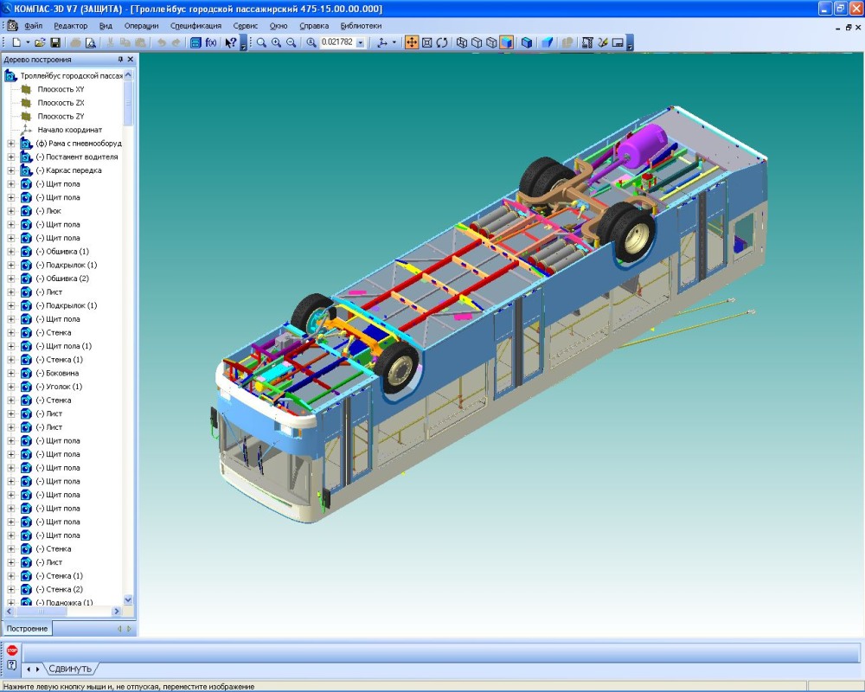The image size is (865, 692).
Task: Select Плоскость XY in the tree
Action: pos(61,89)
